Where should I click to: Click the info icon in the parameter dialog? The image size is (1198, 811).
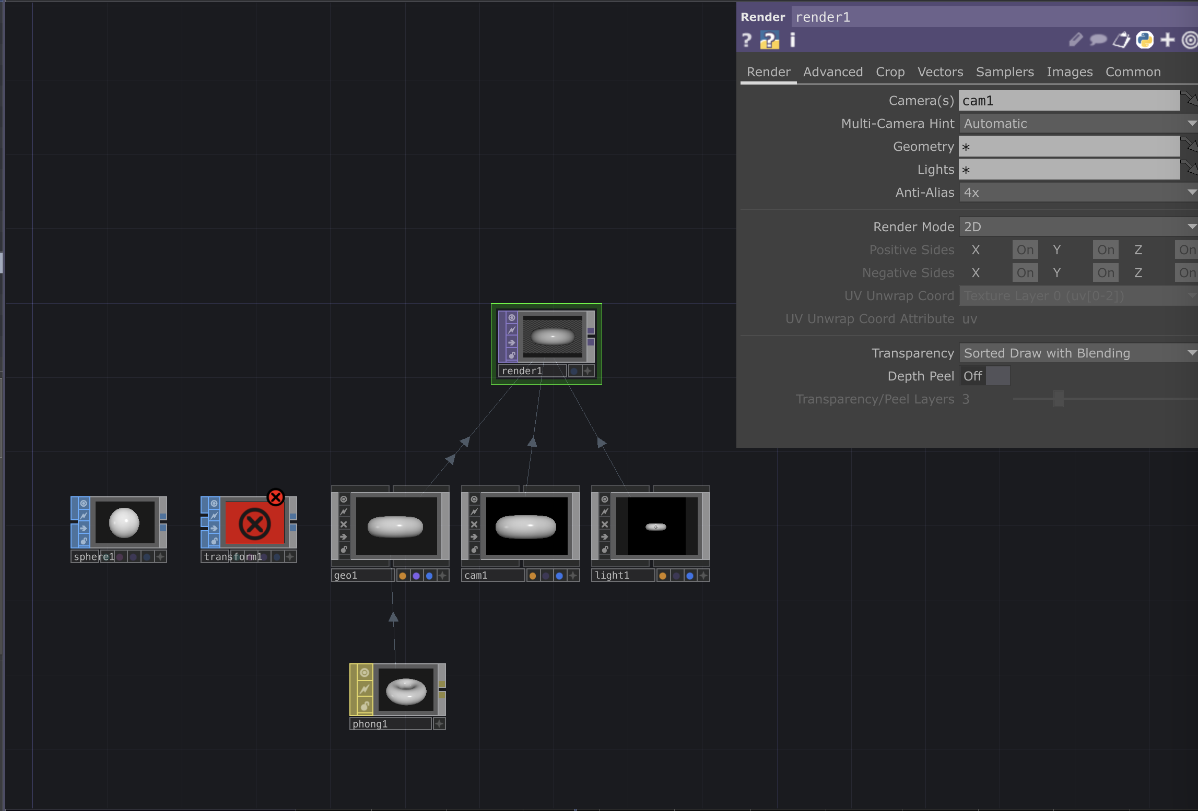[792, 40]
